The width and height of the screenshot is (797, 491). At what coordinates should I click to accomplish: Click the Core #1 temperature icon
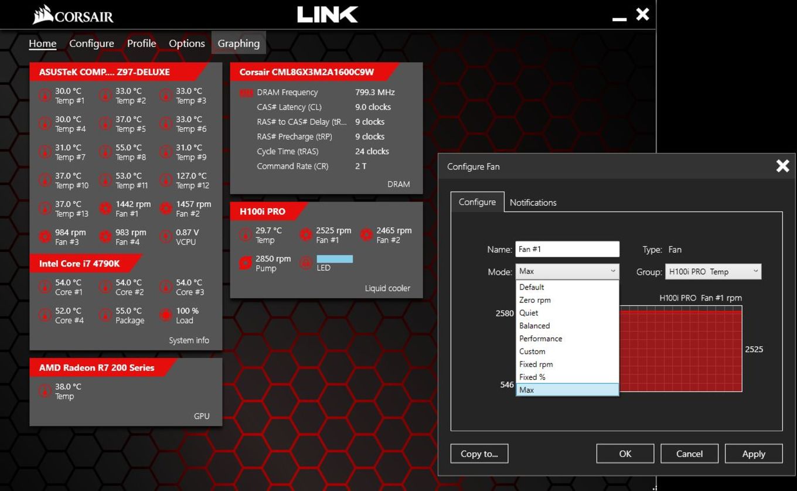[45, 287]
